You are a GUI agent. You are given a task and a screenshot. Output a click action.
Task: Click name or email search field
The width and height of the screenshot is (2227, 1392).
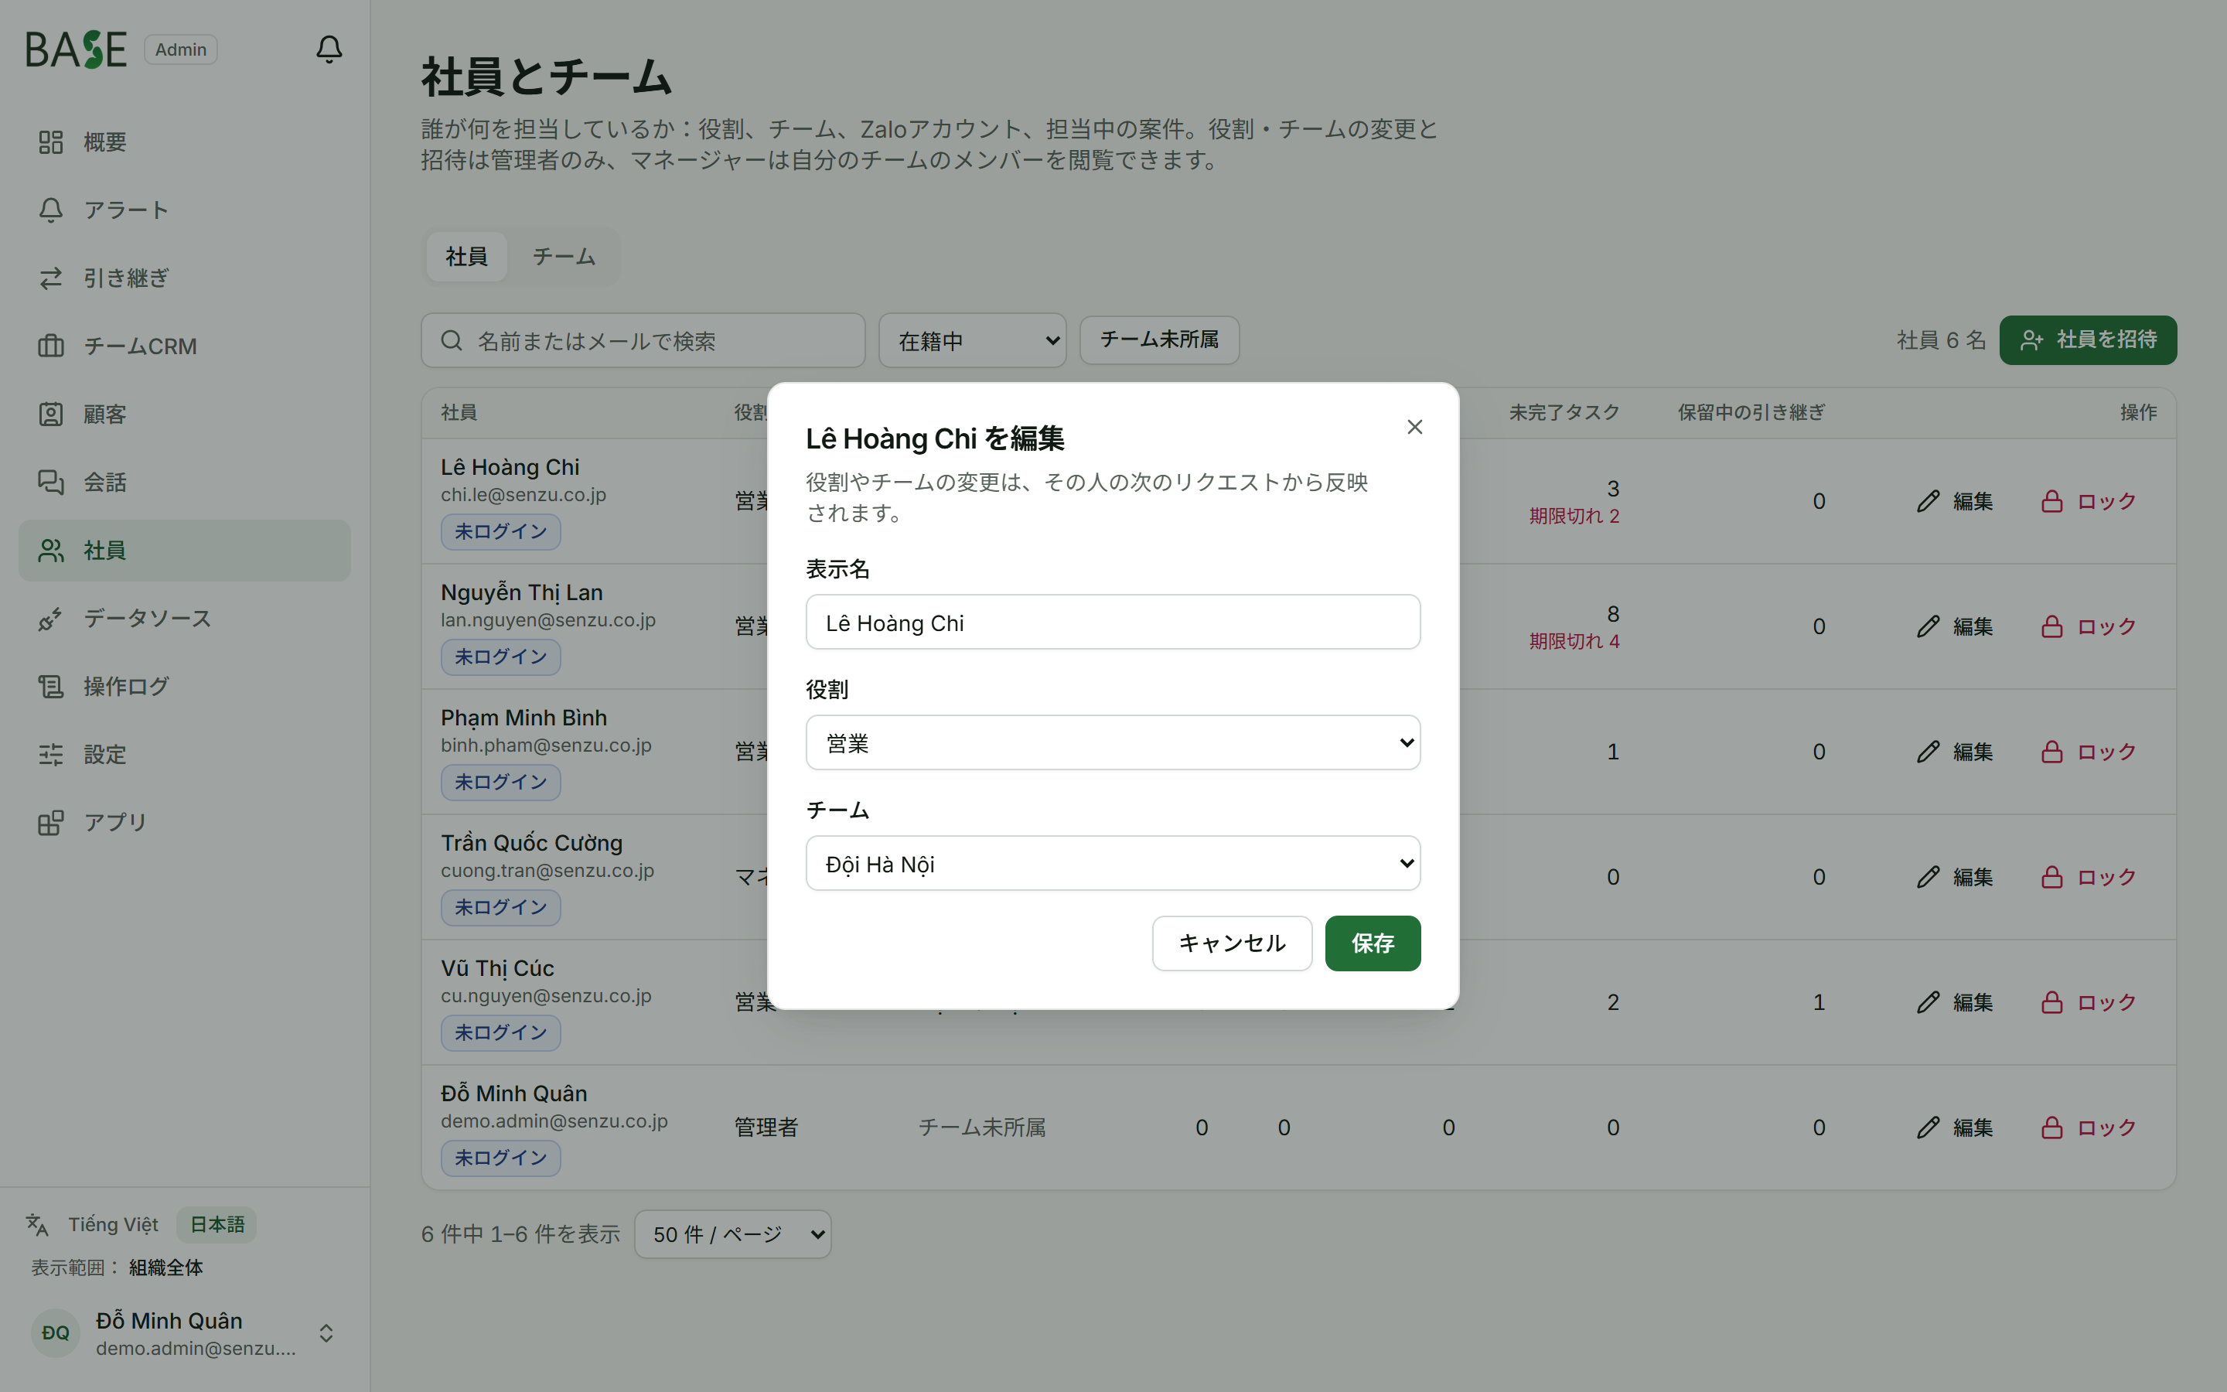click(x=643, y=340)
